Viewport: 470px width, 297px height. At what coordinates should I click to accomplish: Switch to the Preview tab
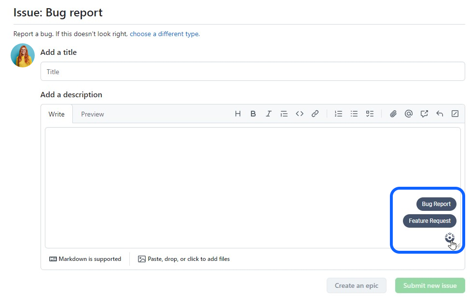[92, 114]
